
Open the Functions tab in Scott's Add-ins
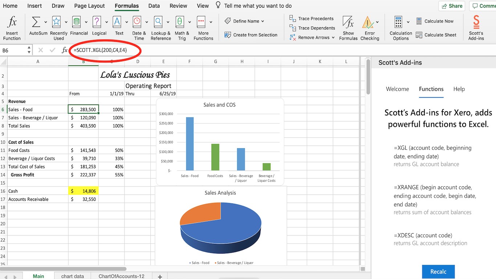tap(431, 89)
